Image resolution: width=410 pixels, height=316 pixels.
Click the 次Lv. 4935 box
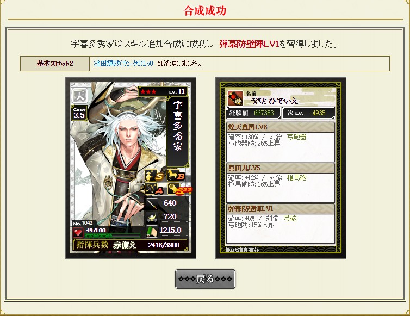pos(308,113)
